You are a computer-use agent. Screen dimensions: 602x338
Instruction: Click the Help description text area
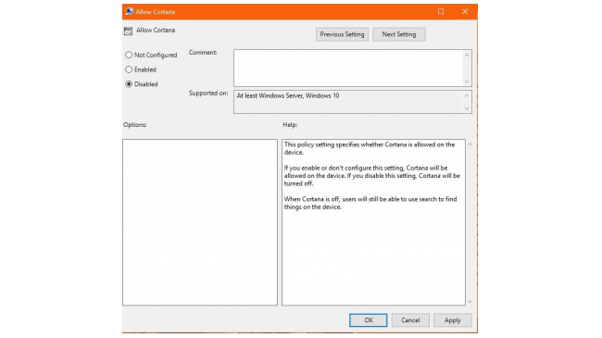coord(373,222)
